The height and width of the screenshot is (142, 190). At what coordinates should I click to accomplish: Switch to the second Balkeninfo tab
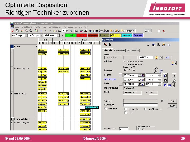pos(119,50)
